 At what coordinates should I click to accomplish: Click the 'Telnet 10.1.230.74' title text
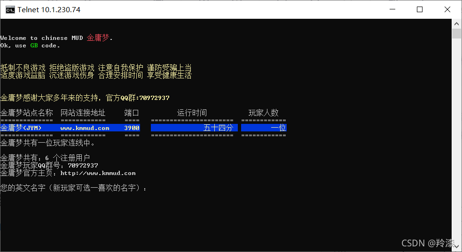click(49, 10)
